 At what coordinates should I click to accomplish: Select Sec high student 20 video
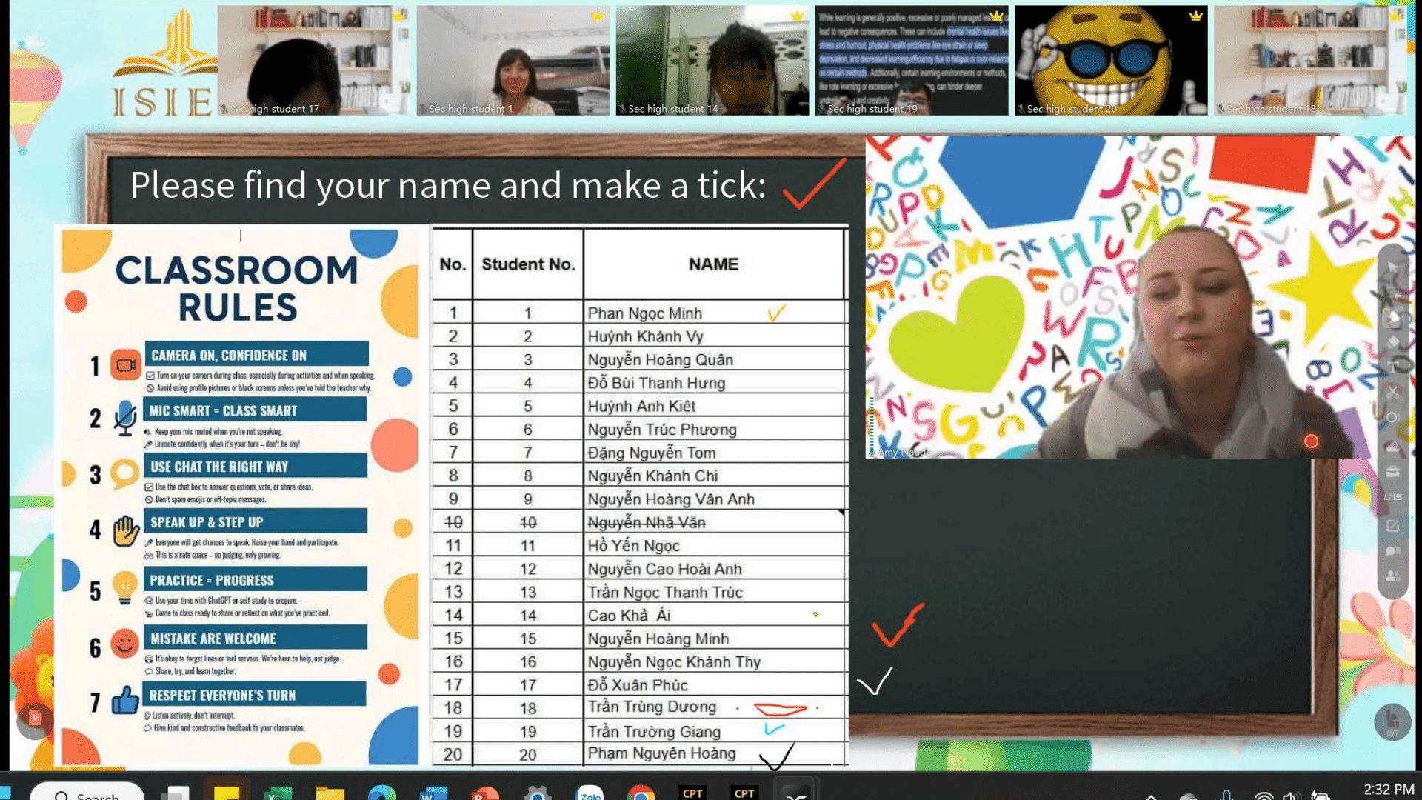click(1110, 60)
